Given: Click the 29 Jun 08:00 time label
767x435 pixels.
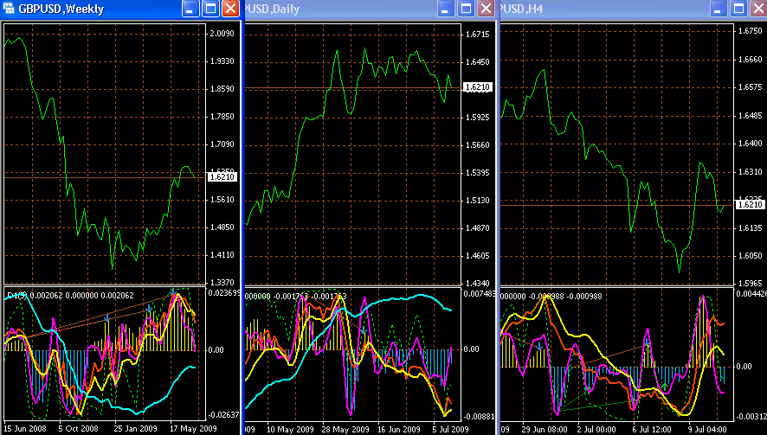Looking at the screenshot, I should click(x=544, y=430).
